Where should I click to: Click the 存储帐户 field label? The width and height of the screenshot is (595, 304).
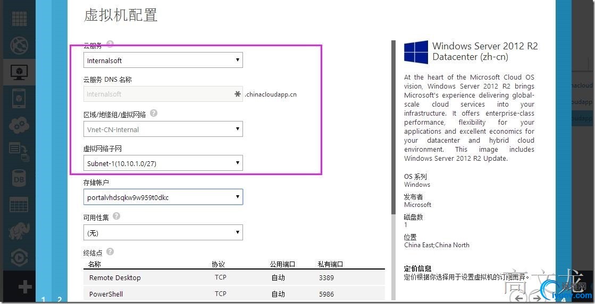[96, 183]
